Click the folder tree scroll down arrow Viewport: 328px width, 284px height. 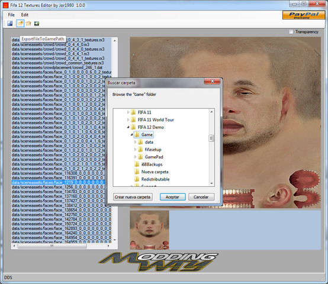point(211,183)
